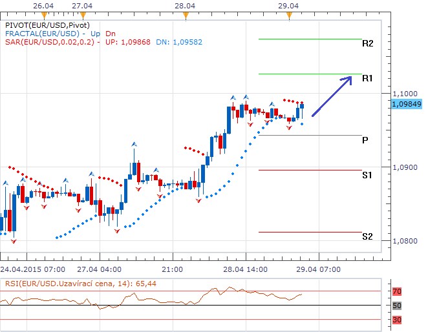This screenshot has width=428, height=332.
Task: Click the 1,1000 price axis label
Action: click(x=405, y=94)
